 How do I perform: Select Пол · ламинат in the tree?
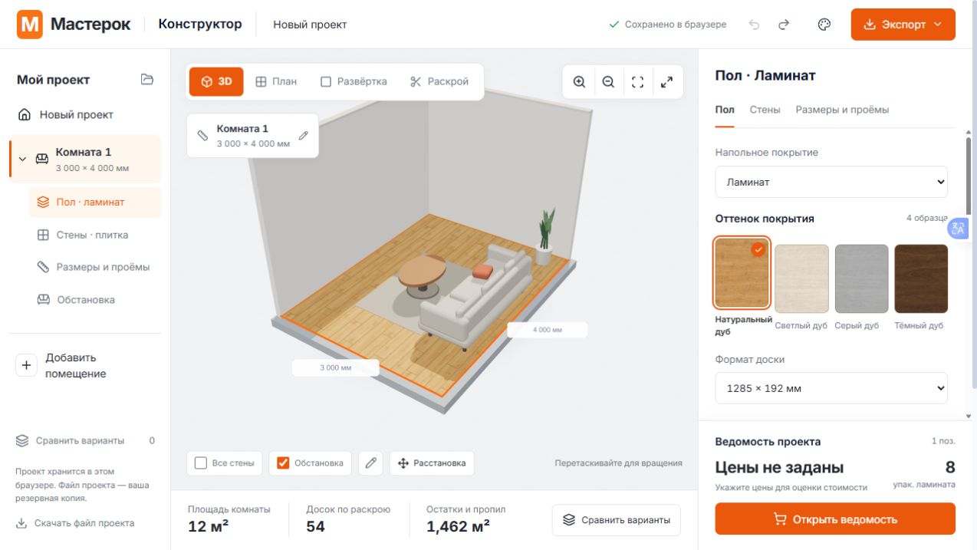[x=95, y=203]
